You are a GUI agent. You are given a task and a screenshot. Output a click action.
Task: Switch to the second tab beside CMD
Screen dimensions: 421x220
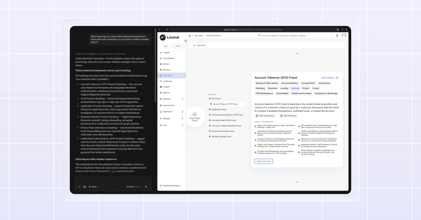[x=178, y=46]
